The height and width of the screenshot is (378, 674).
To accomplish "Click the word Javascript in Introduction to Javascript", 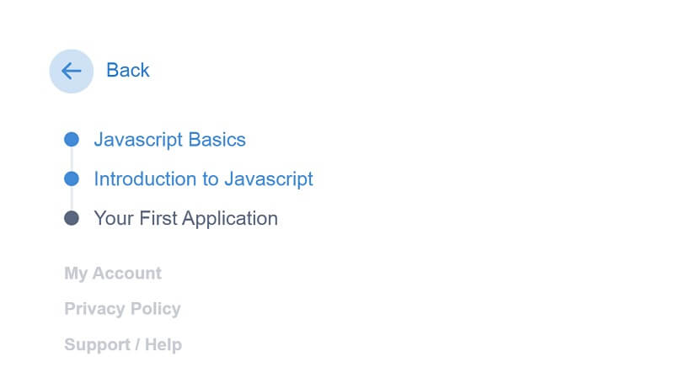I will coord(269,179).
